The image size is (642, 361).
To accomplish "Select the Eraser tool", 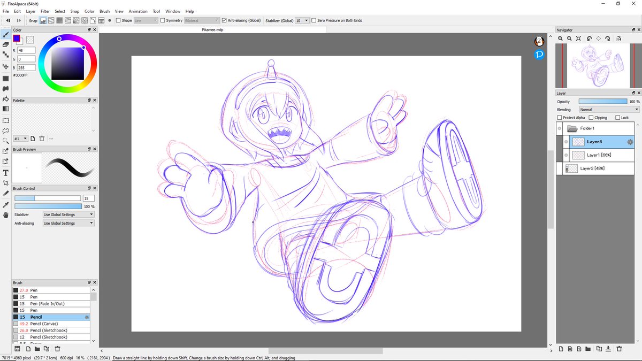I will click(x=5, y=45).
